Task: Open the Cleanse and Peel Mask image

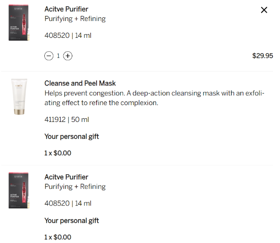Action: (x=19, y=97)
